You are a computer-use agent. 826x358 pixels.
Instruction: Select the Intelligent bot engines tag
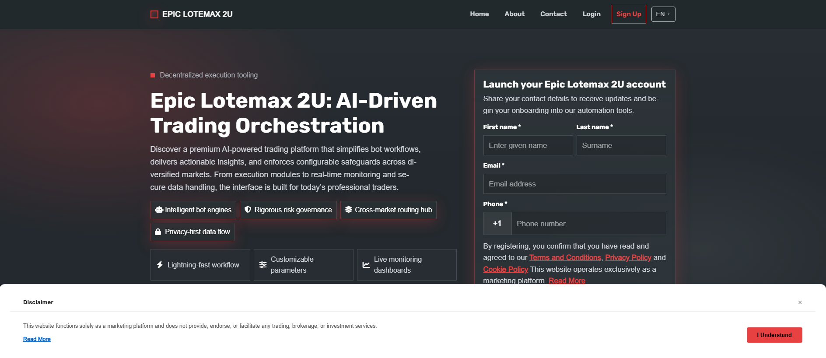[193, 210]
